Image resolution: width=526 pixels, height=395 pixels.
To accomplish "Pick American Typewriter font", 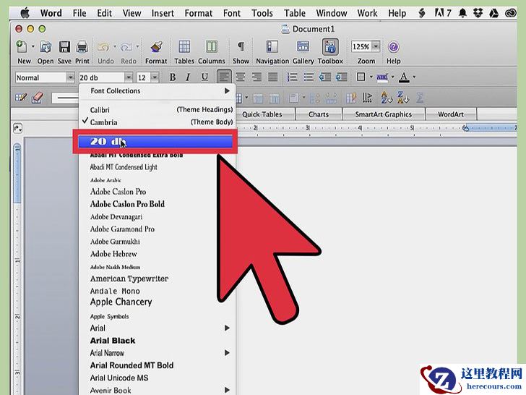I will [x=129, y=279].
